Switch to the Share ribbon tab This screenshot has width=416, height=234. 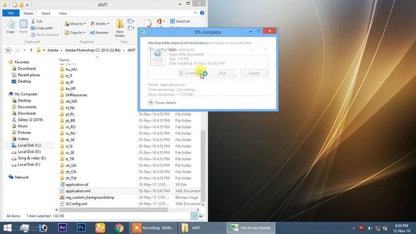[45, 13]
